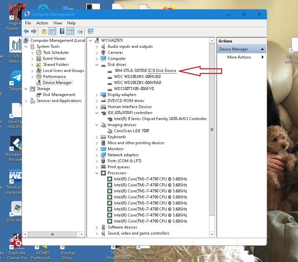Click the Cameras webcam icon

[x=103, y=53]
